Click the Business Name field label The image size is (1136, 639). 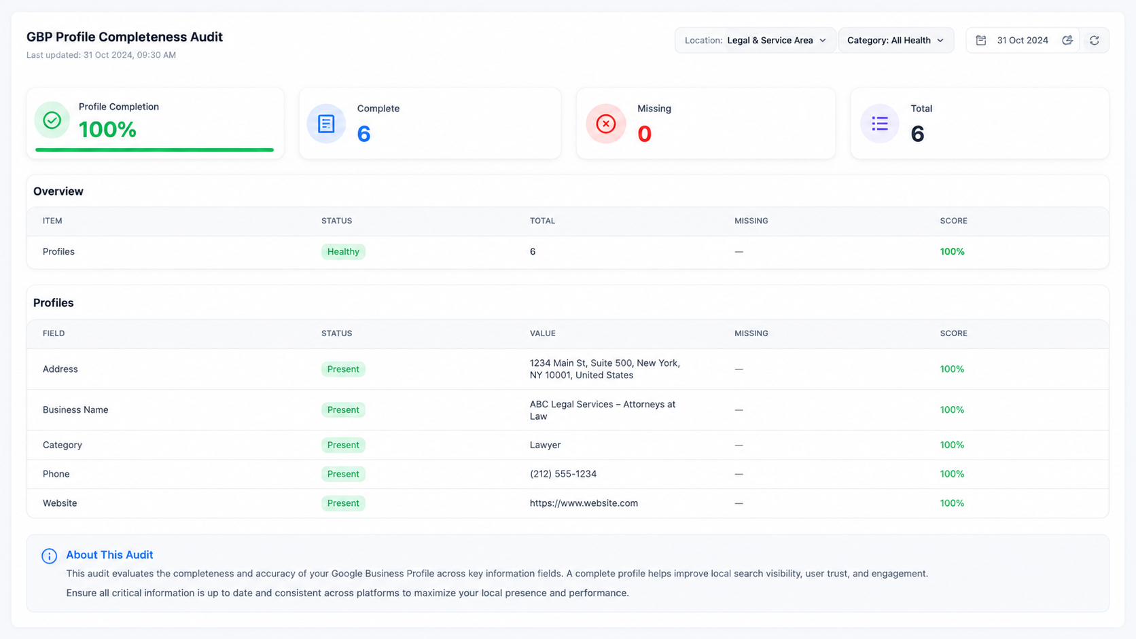point(75,410)
